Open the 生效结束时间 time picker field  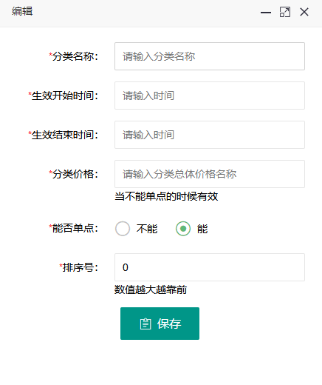[210, 135]
